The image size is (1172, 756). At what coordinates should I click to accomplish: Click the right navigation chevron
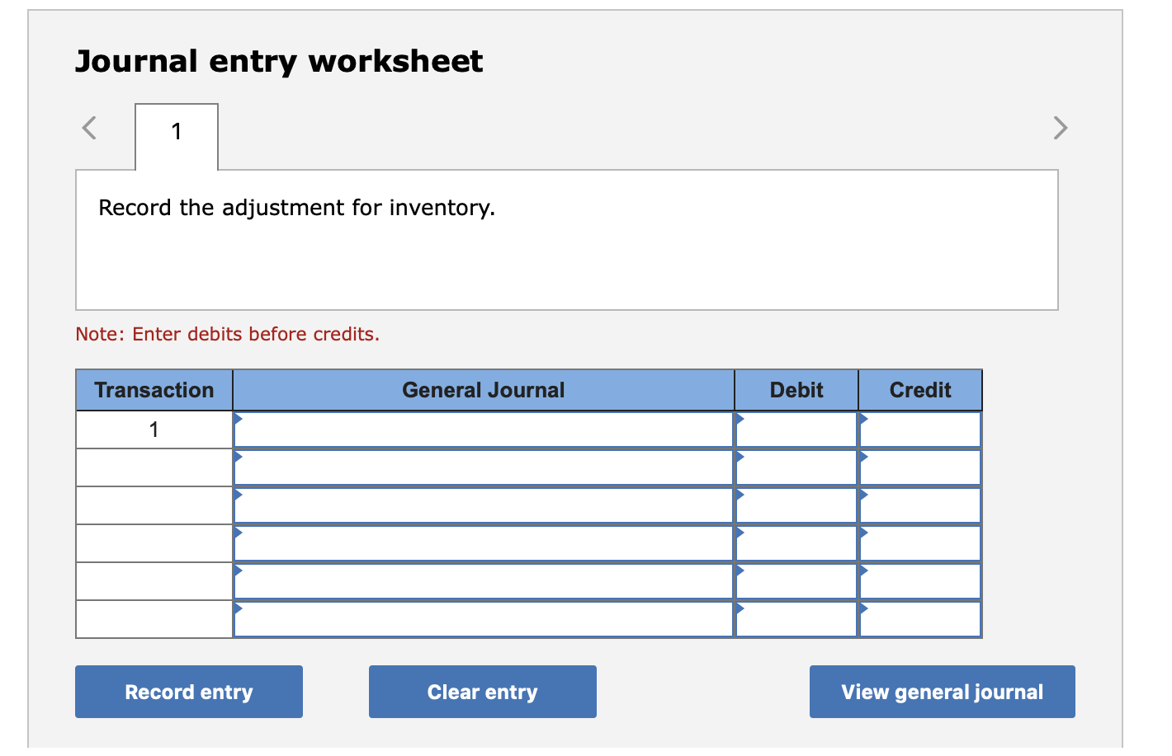[1060, 128]
